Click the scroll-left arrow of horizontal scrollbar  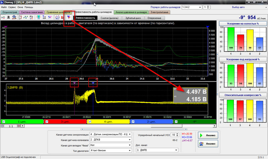coord(22,126)
